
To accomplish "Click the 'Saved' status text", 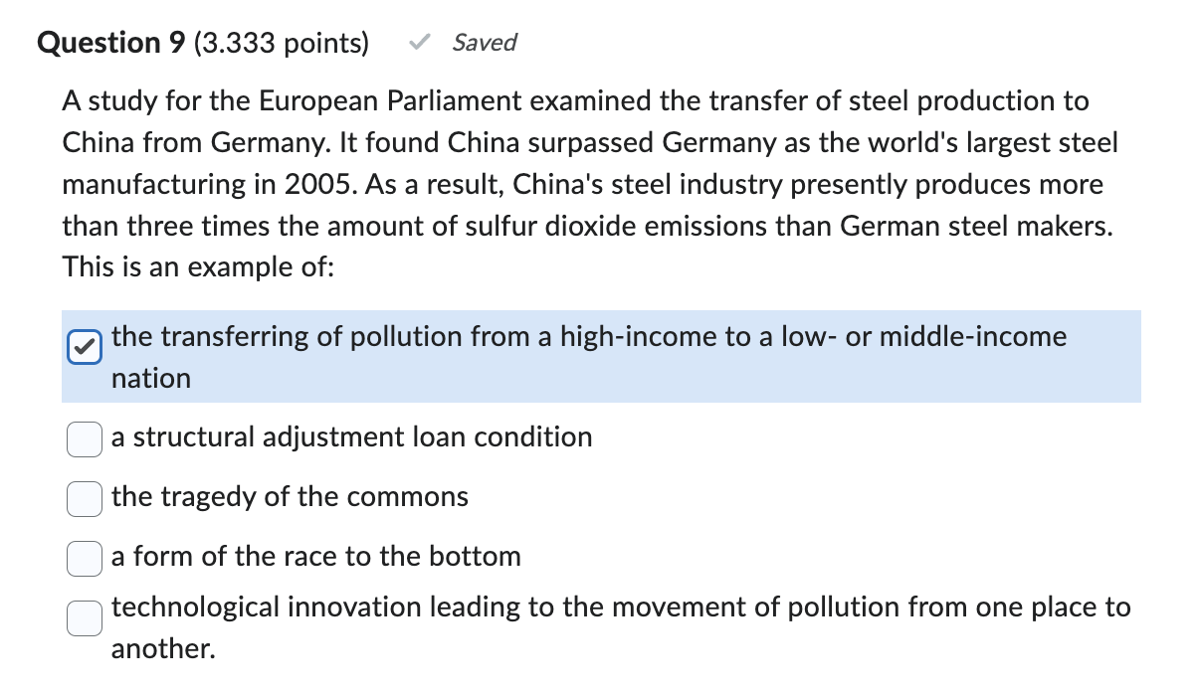I will [485, 43].
